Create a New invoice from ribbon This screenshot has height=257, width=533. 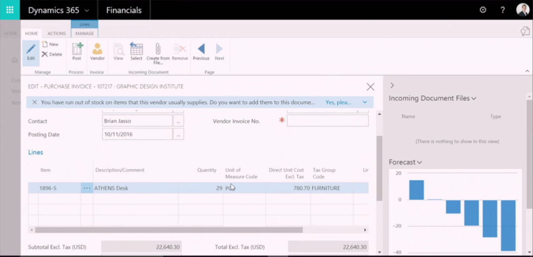click(50, 44)
